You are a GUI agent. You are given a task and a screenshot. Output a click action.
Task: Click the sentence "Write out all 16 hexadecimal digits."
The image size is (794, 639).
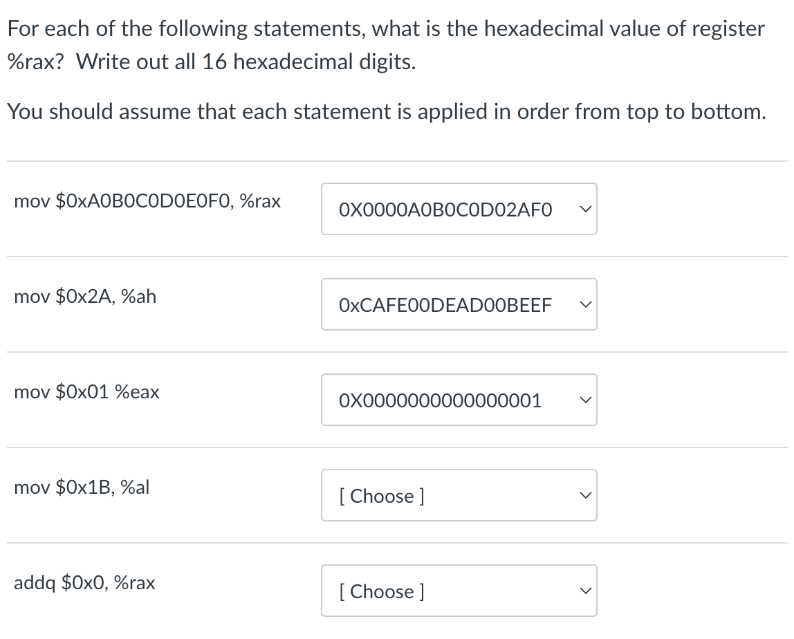(246, 62)
